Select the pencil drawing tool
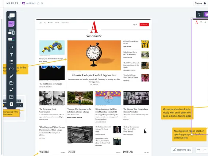Screen dimensions: 208x156 click(11, 76)
